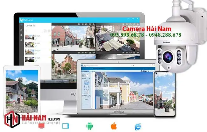Open the picture gallery icon in SriHome sidebar
207x132 pixels.
[x=22, y=40]
